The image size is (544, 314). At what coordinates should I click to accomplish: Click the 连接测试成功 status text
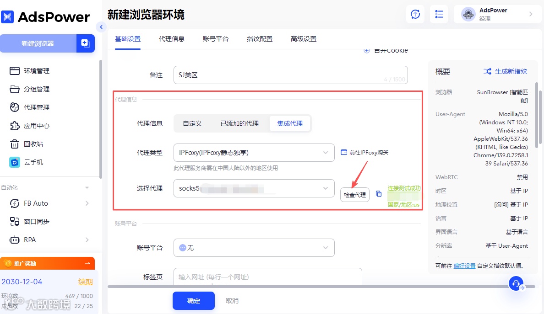click(404, 188)
